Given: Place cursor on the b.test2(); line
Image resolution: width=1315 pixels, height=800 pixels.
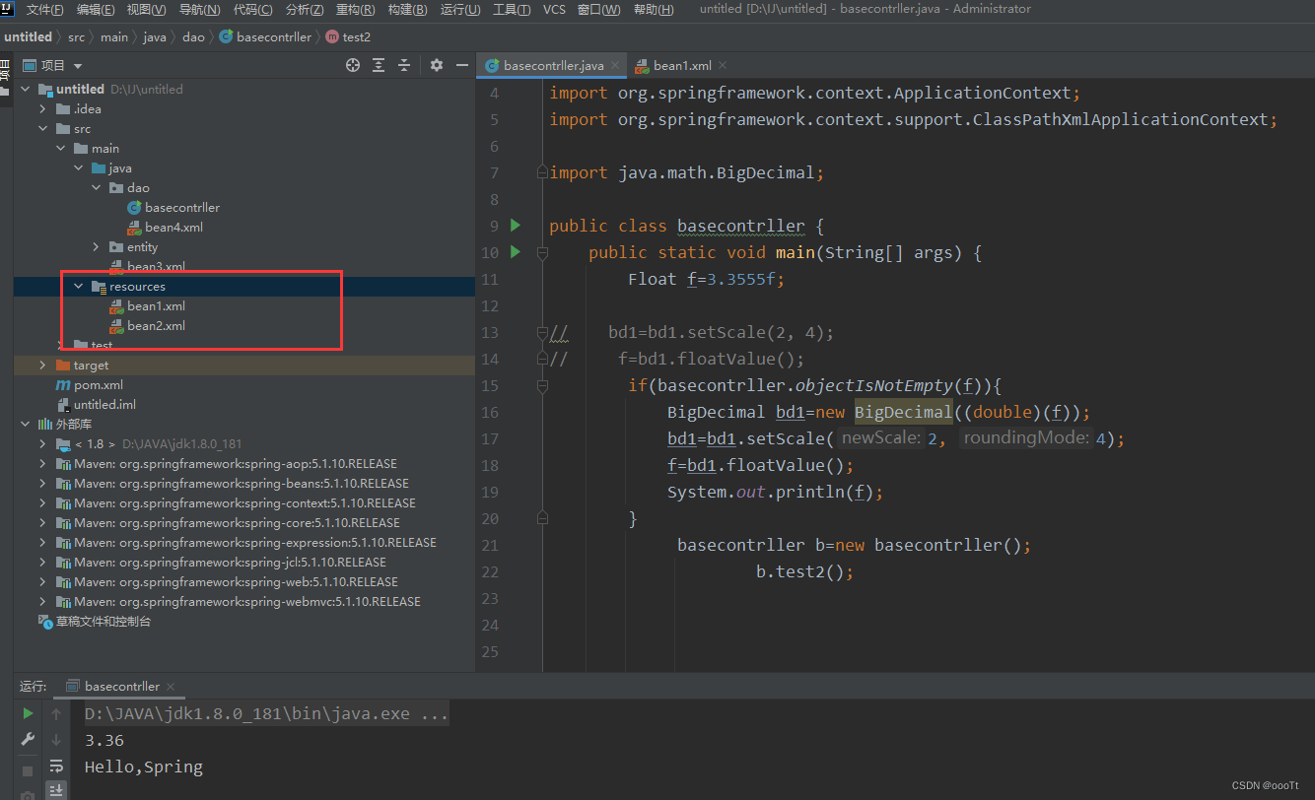Looking at the screenshot, I should [x=804, y=571].
